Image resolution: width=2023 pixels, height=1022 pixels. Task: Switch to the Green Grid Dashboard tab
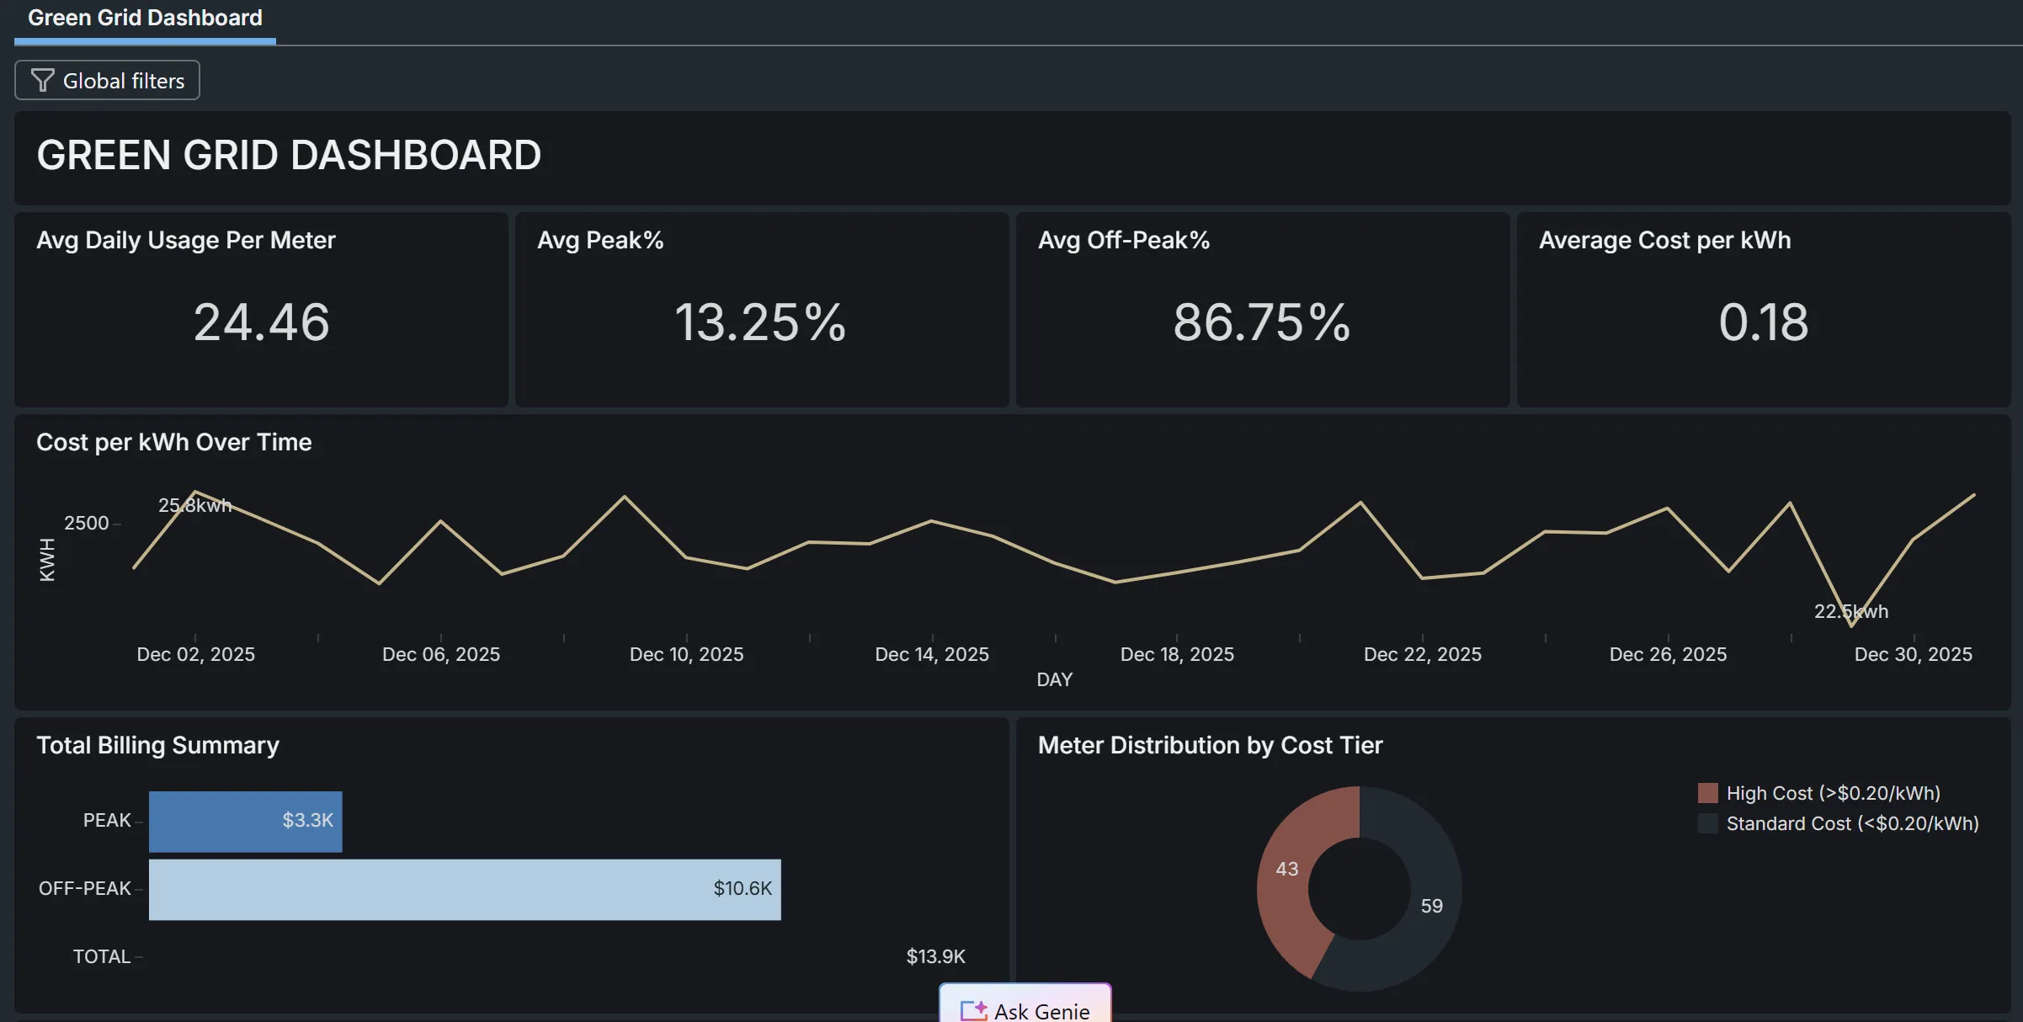tap(145, 19)
